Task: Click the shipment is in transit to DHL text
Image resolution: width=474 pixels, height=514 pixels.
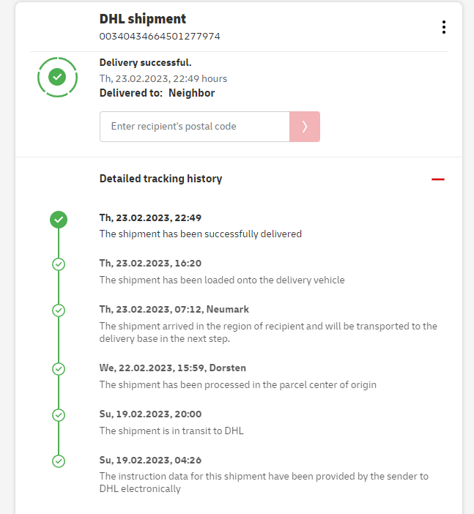Action: pyautogui.click(x=171, y=431)
